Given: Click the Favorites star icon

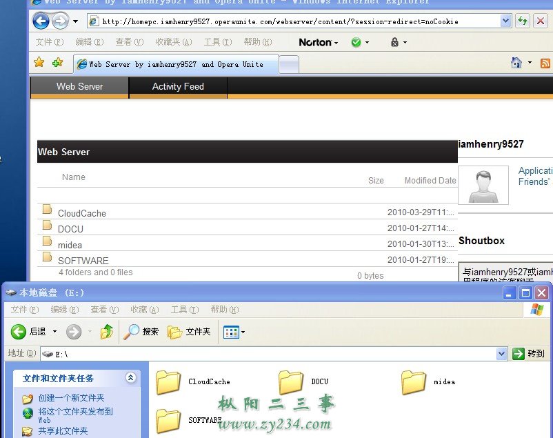Looking at the screenshot, I should coord(39,63).
